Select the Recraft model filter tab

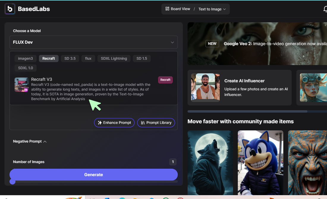[48, 58]
